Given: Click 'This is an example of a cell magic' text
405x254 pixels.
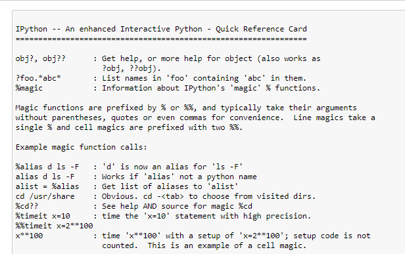Looking at the screenshot, I should point(227,245).
